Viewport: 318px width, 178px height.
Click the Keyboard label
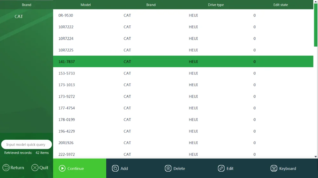[x=287, y=168]
